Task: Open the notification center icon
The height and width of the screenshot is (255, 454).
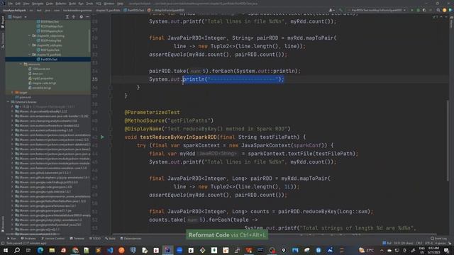Action: pos(446,250)
